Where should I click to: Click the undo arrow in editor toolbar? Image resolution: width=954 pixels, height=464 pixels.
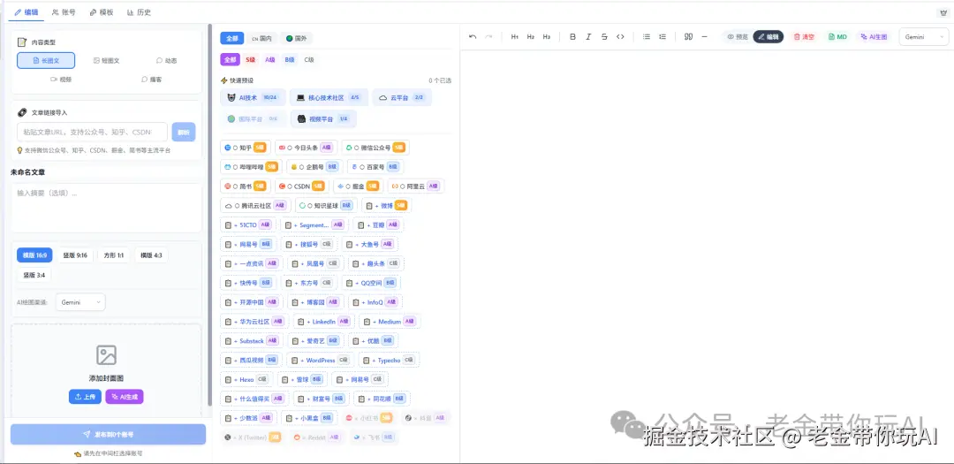(x=473, y=36)
